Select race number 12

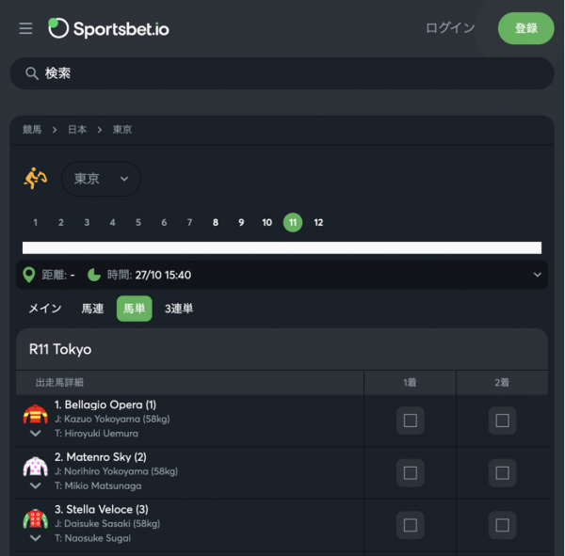pos(318,223)
